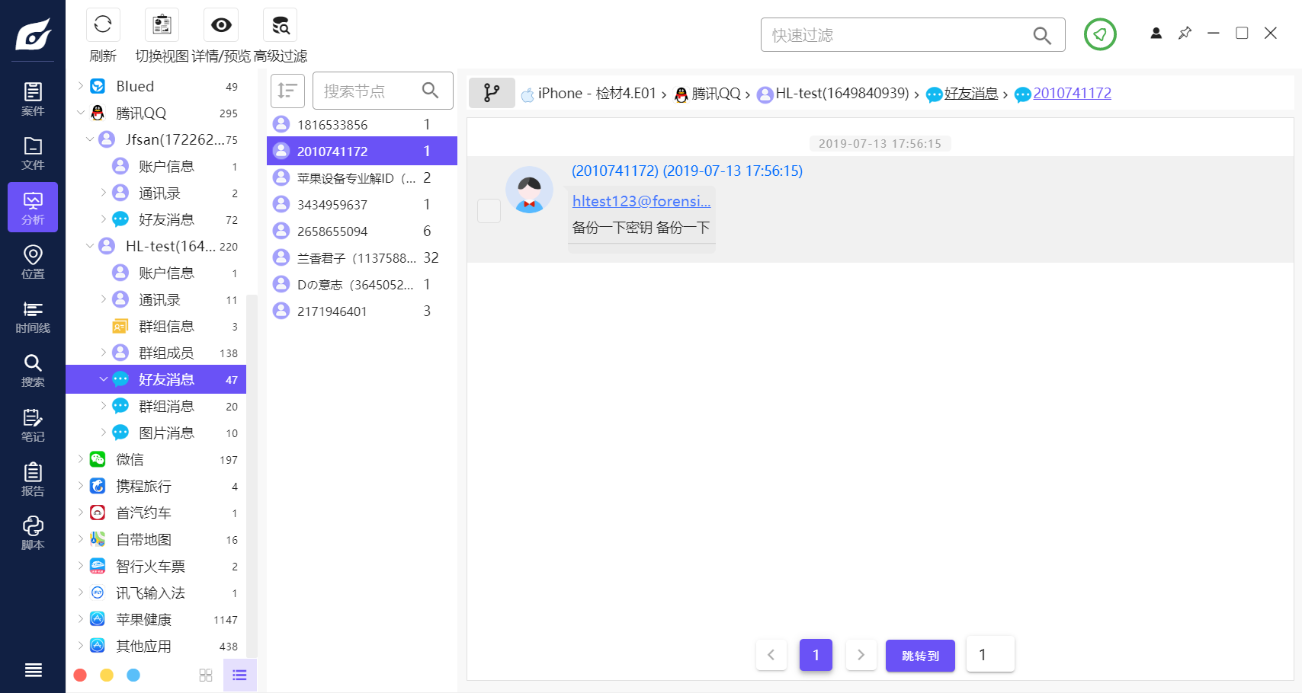Collapse the 好友消息 node under HL-test
Image resolution: width=1302 pixels, height=693 pixels.
click(x=104, y=379)
